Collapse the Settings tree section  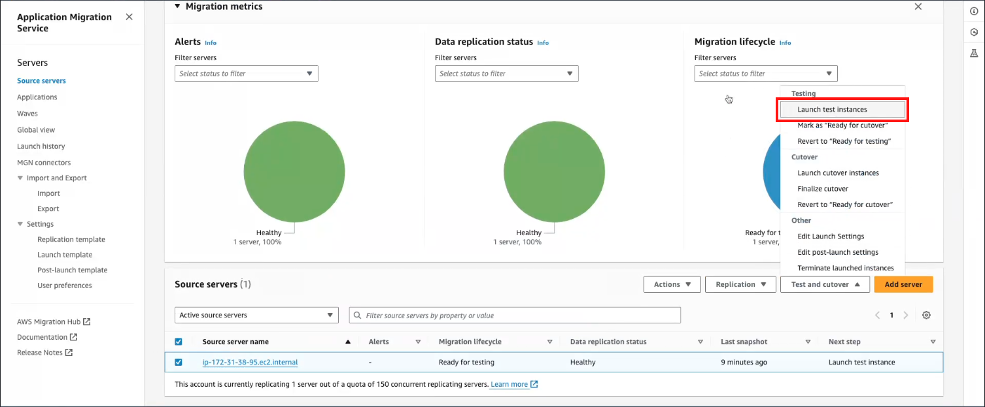click(x=20, y=224)
